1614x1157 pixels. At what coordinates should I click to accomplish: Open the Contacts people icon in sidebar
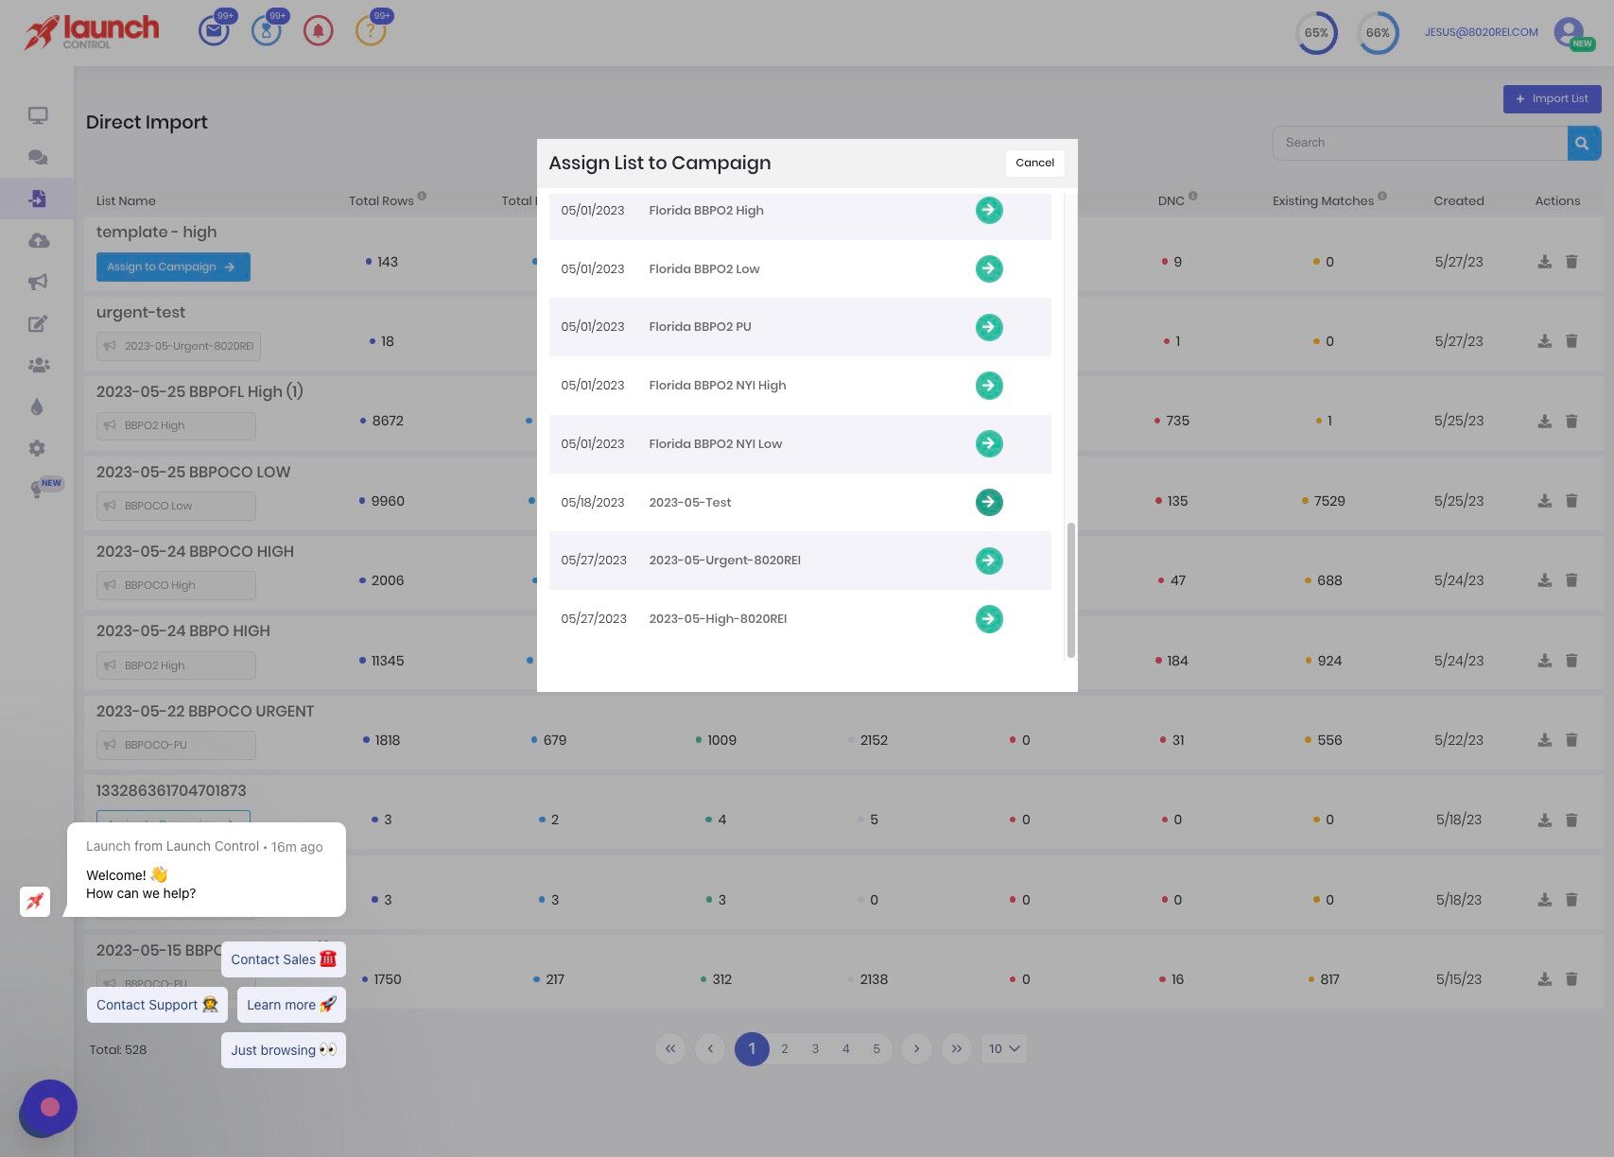tap(37, 365)
